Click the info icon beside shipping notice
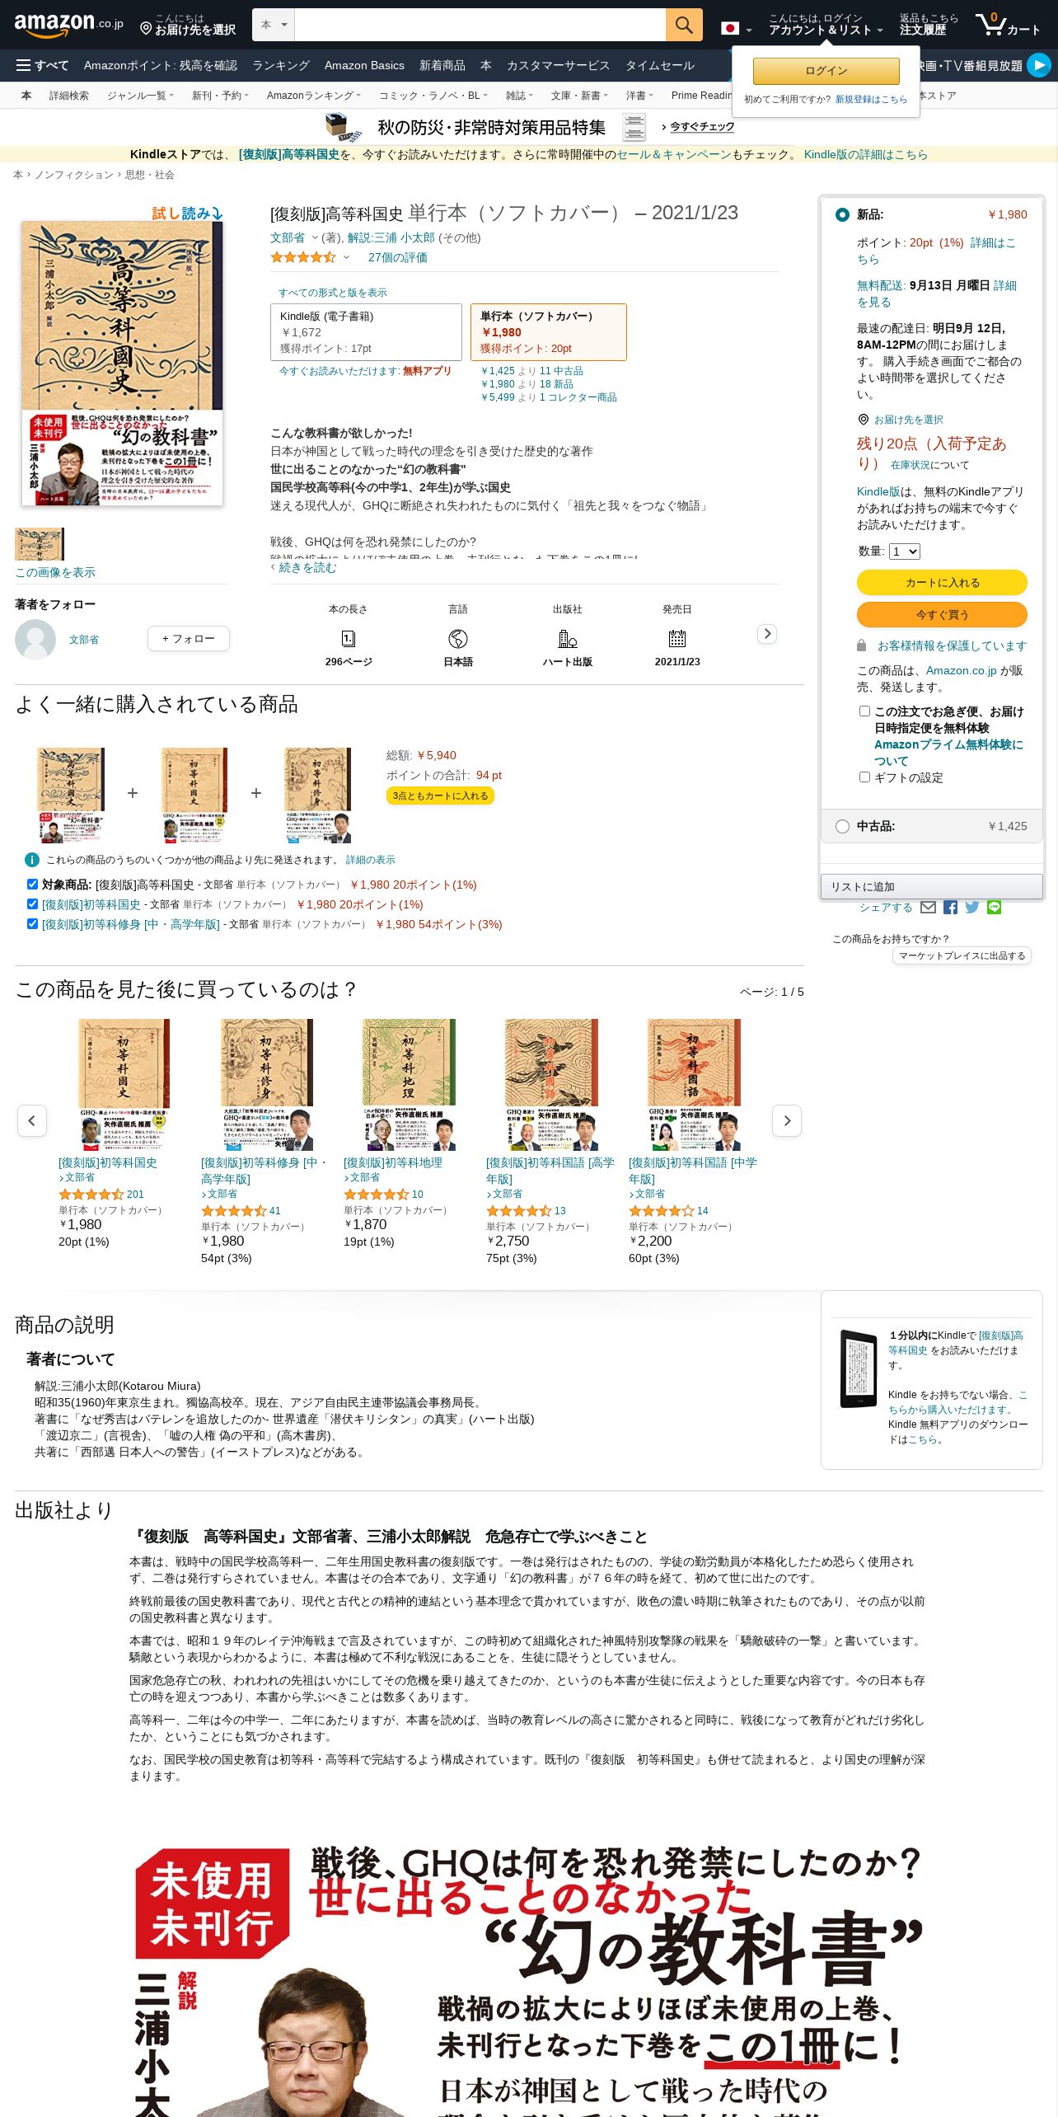The height and width of the screenshot is (2117, 1058). 32,860
